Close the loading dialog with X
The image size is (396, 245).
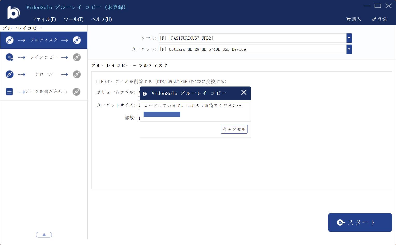click(x=244, y=92)
